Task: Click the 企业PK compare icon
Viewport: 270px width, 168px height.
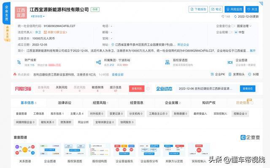Action: pos(212,74)
